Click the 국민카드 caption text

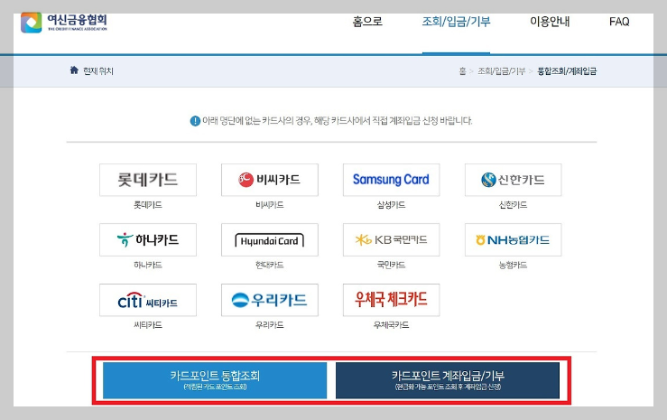coord(392,266)
